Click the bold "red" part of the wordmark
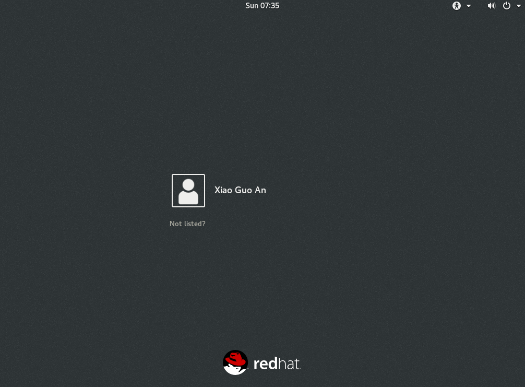The height and width of the screenshot is (387, 525). point(265,363)
